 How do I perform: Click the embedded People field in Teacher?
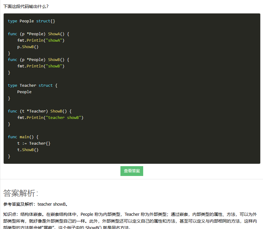pos(24,92)
